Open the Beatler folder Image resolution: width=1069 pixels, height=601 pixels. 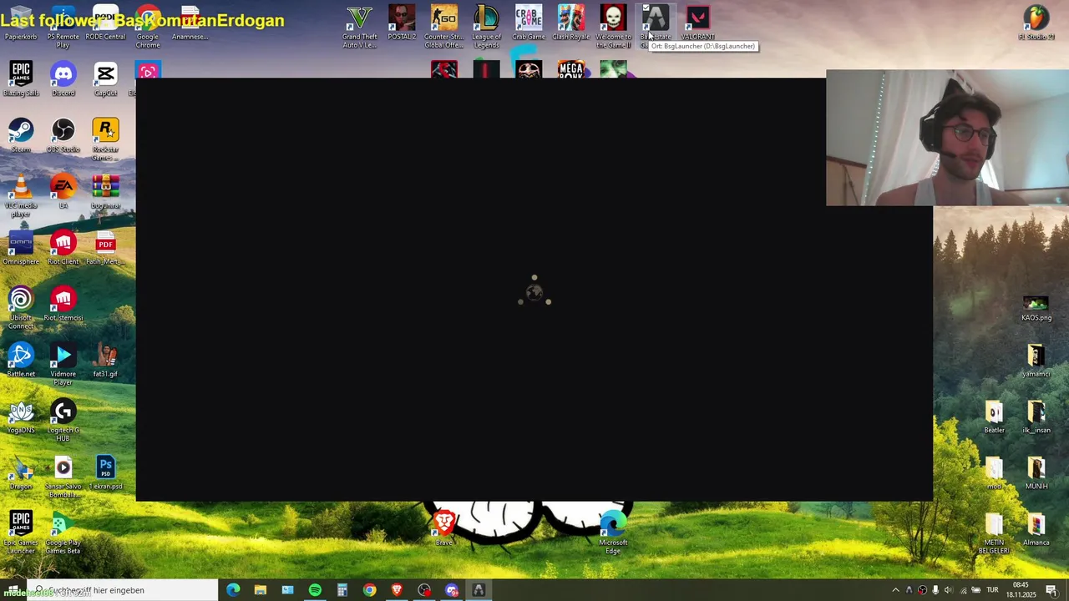click(x=994, y=417)
